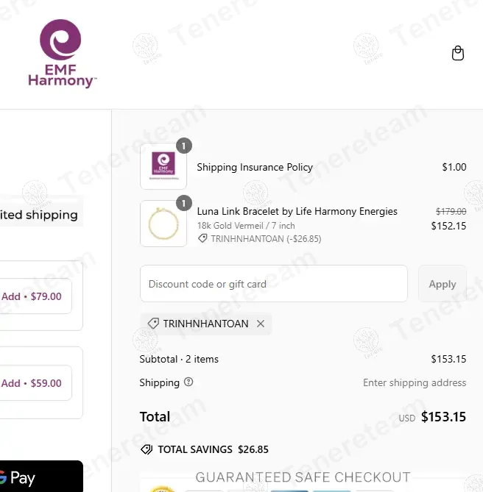The width and height of the screenshot is (483, 492).
Task: Add the $79.00 upsell item
Action: pyautogui.click(x=32, y=296)
